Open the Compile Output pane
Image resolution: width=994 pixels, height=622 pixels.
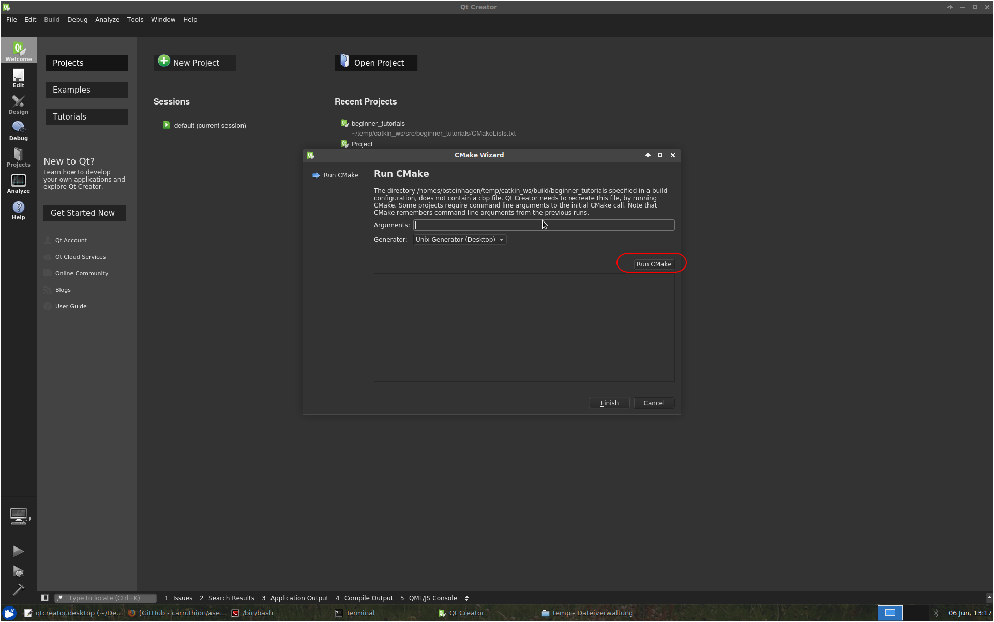point(368,598)
